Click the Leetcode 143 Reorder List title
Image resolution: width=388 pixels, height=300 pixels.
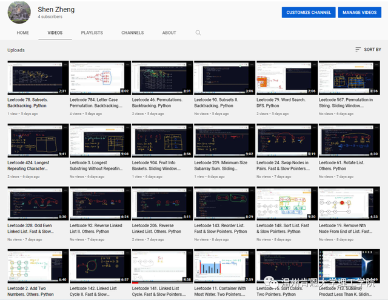click(x=221, y=228)
